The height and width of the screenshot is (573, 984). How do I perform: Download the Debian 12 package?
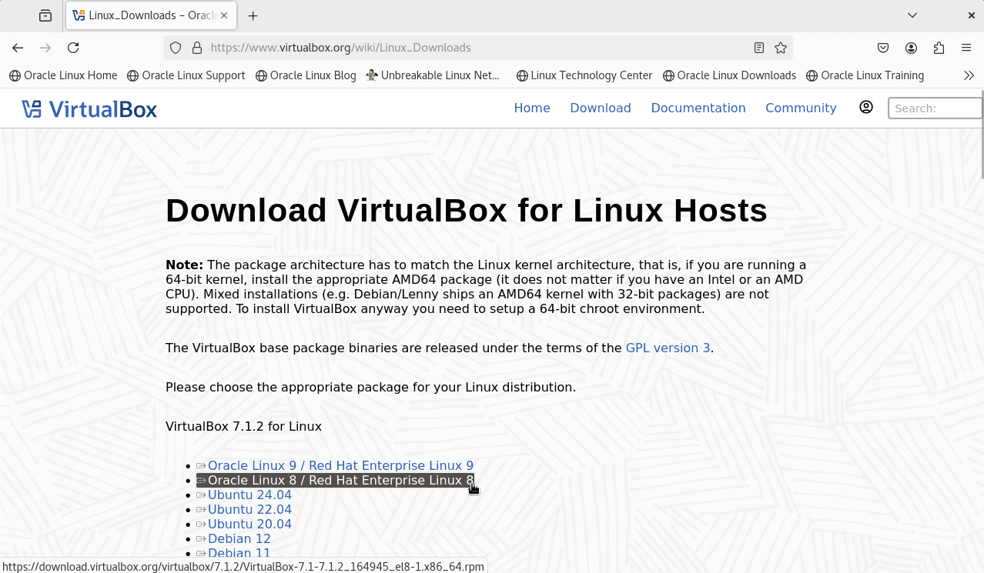coord(239,538)
